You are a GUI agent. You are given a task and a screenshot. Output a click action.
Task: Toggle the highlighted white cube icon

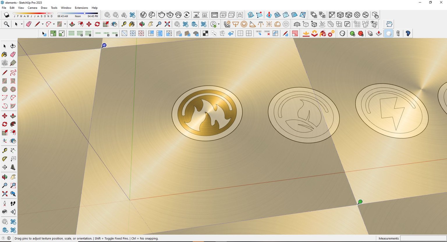[x=388, y=33]
